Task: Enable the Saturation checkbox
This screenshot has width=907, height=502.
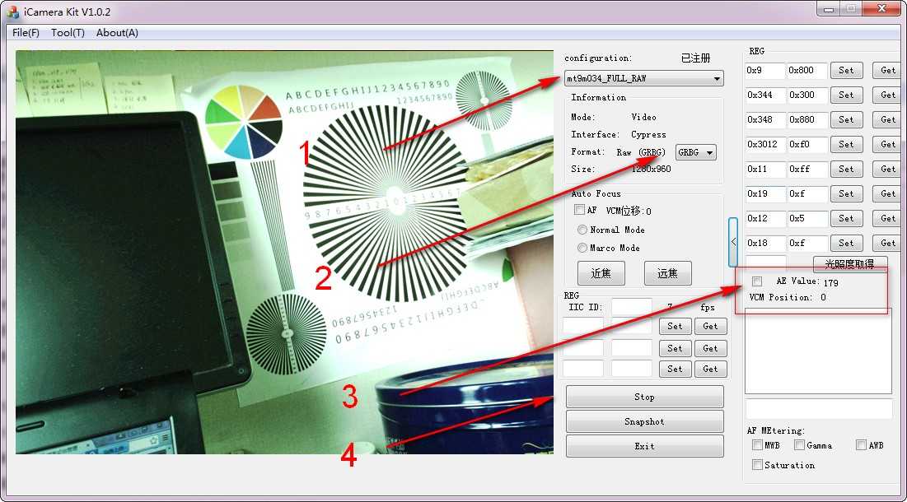Action: pyautogui.click(x=757, y=464)
